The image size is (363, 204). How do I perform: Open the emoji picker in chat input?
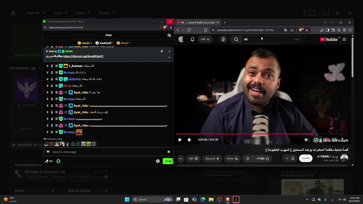pos(169,152)
